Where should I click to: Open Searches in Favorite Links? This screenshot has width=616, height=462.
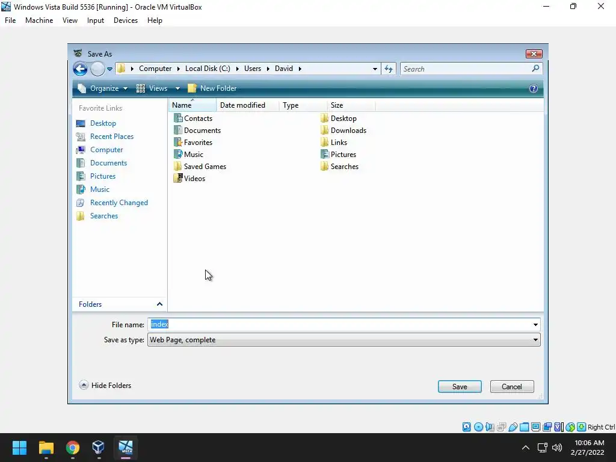click(x=104, y=216)
